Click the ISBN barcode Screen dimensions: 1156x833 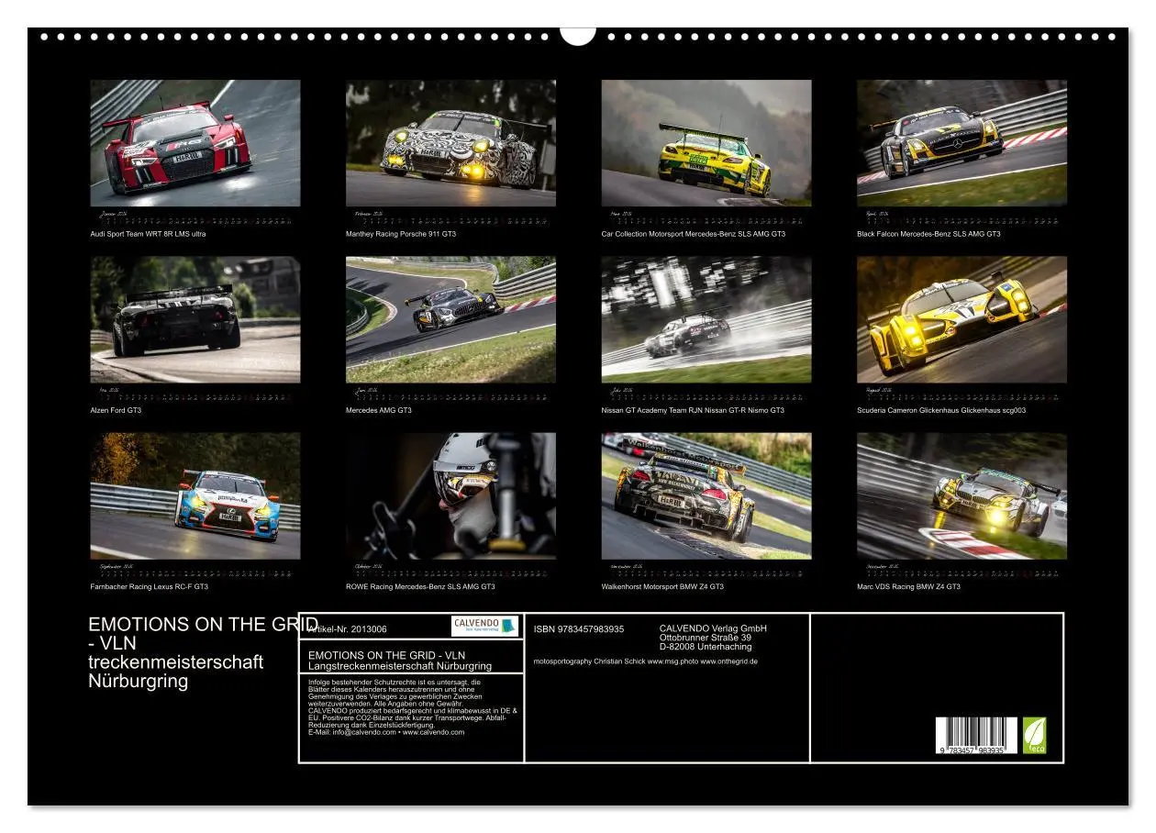977,736
